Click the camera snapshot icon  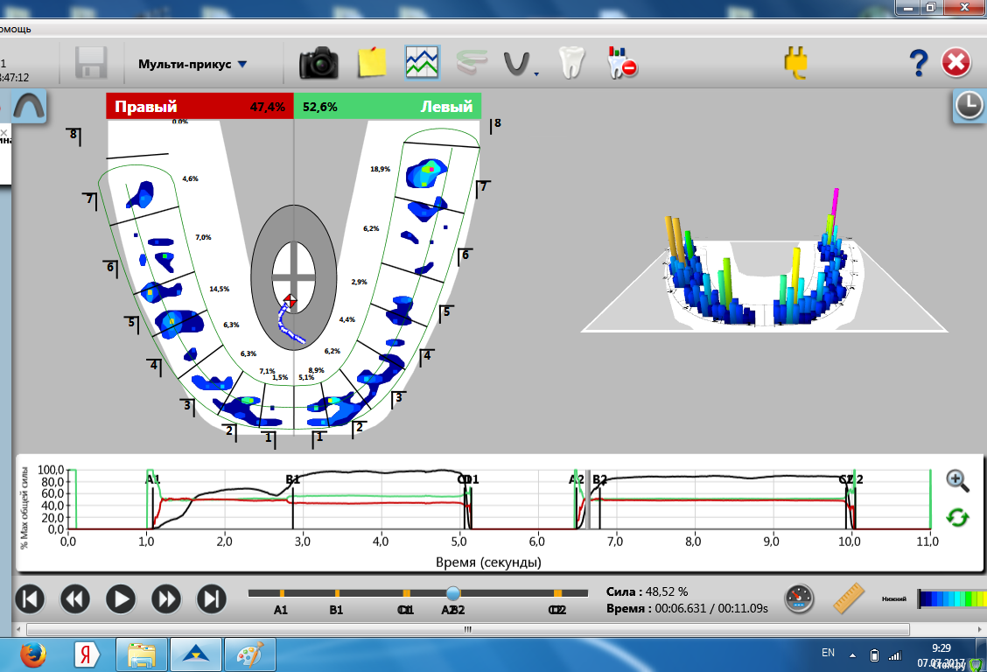click(x=318, y=63)
